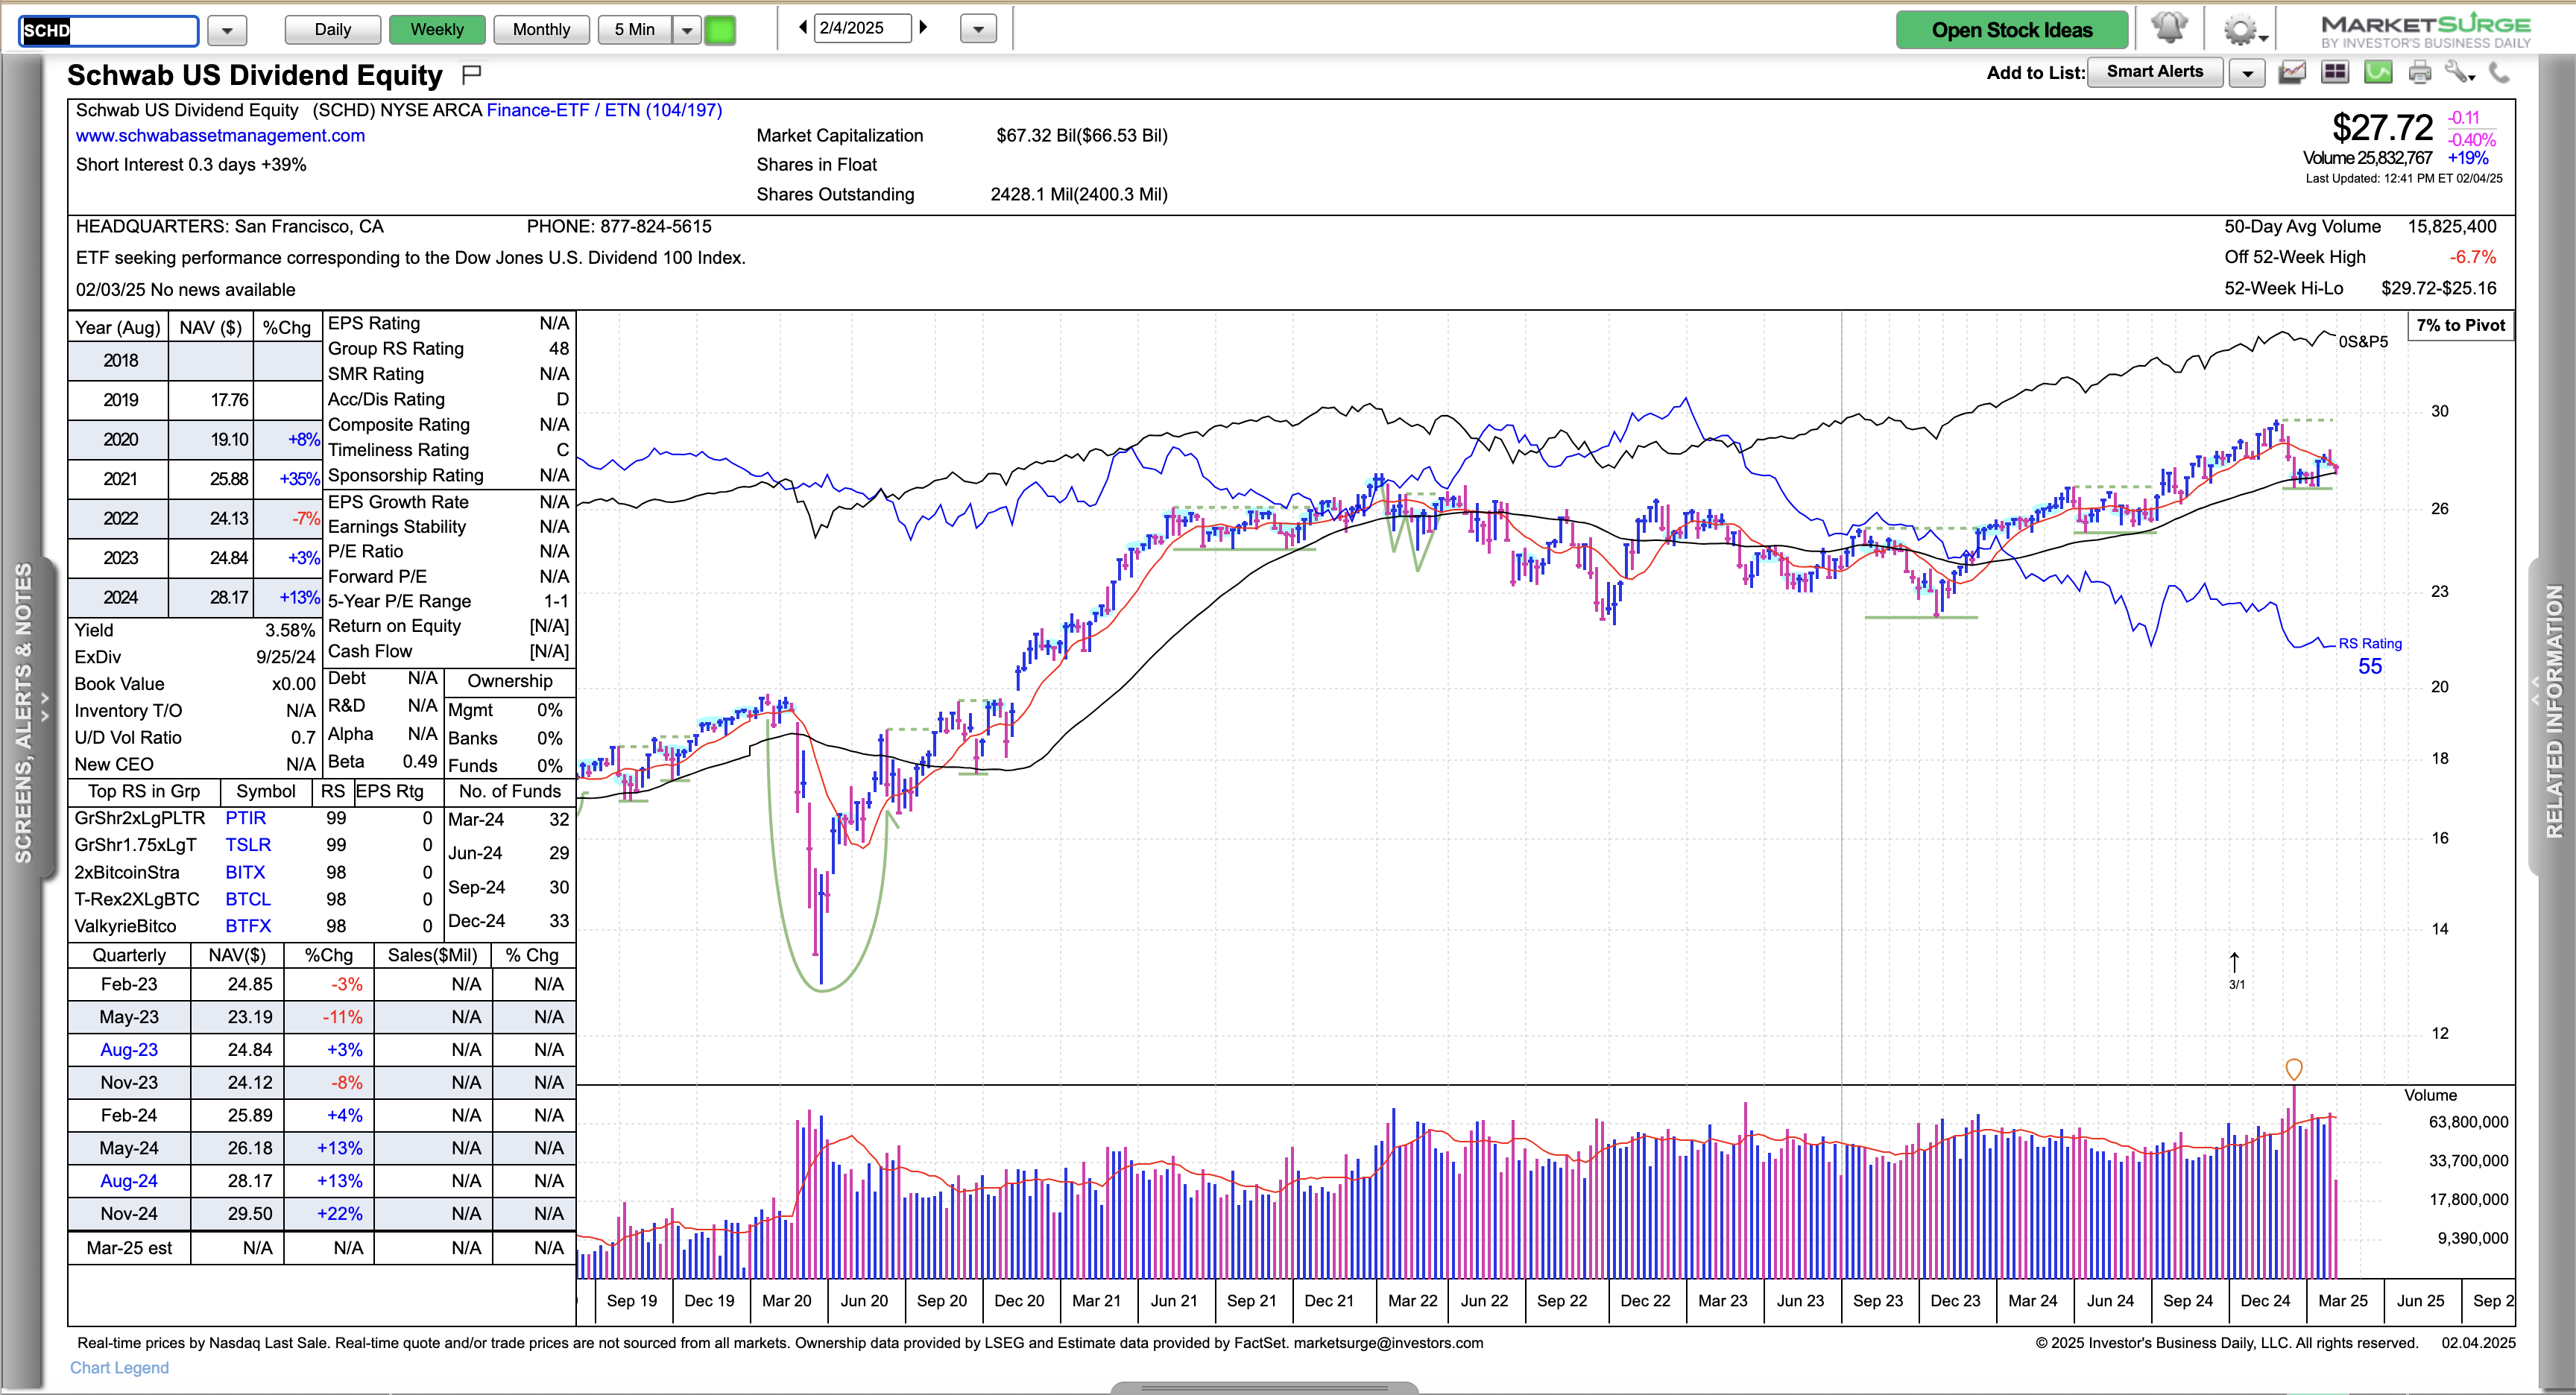The height and width of the screenshot is (1395, 2576).
Task: Select the Weekly timeframe button
Action: pyautogui.click(x=436, y=30)
